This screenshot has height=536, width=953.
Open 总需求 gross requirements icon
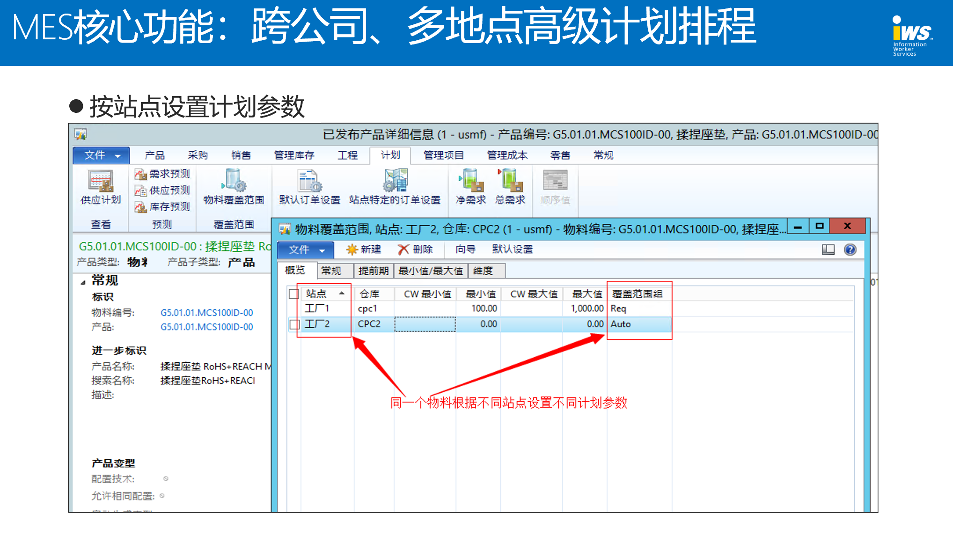pos(510,188)
